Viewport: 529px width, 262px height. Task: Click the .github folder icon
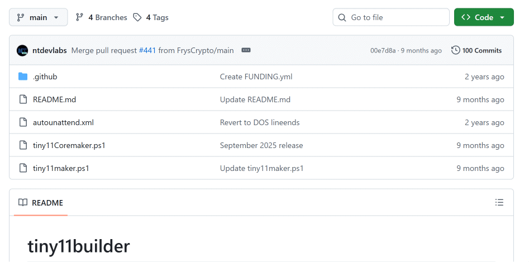[x=23, y=77]
